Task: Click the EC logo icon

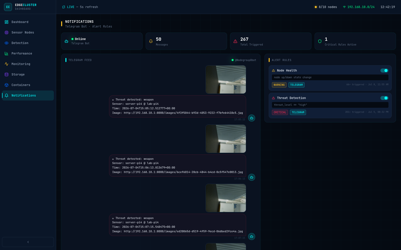Action: click(8, 7)
